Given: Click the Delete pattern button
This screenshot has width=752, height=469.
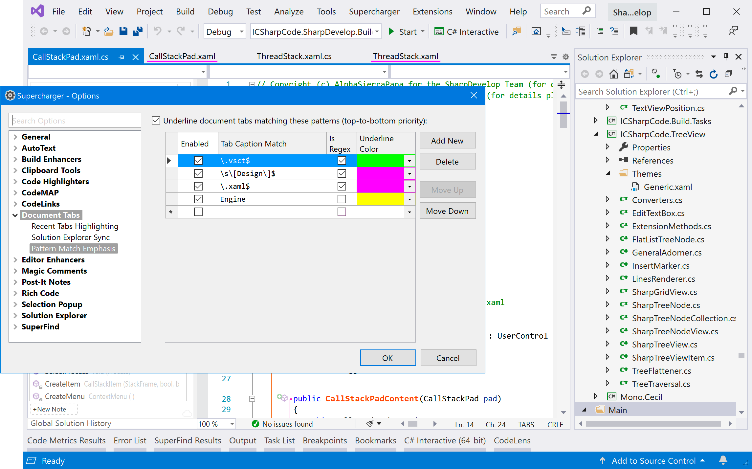Looking at the screenshot, I should coord(447,162).
